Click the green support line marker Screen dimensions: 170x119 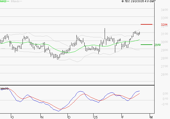(x=146, y=45)
